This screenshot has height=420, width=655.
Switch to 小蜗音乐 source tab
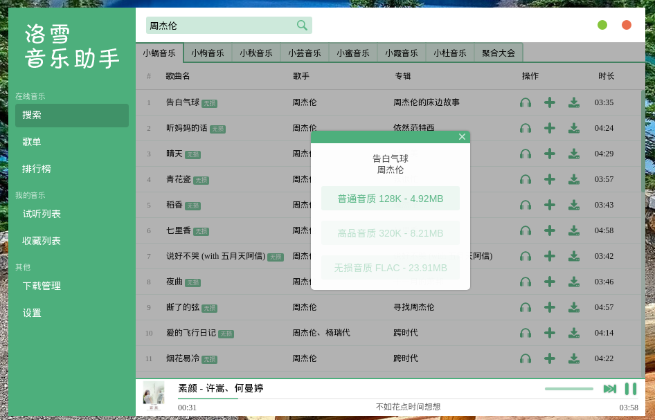point(159,53)
